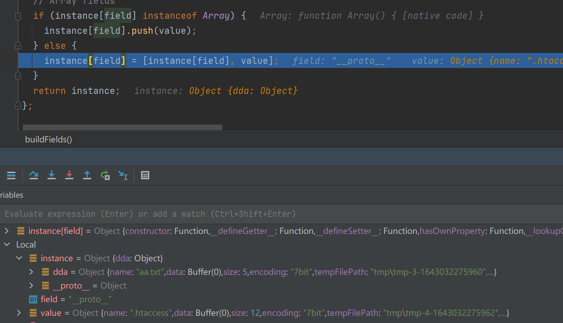
Task: Click the Evaluate expression input field
Action: [281, 214]
